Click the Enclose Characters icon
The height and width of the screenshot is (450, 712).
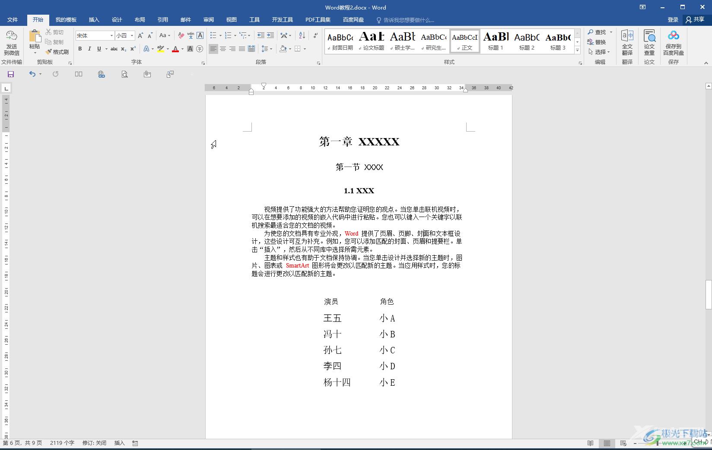200,49
